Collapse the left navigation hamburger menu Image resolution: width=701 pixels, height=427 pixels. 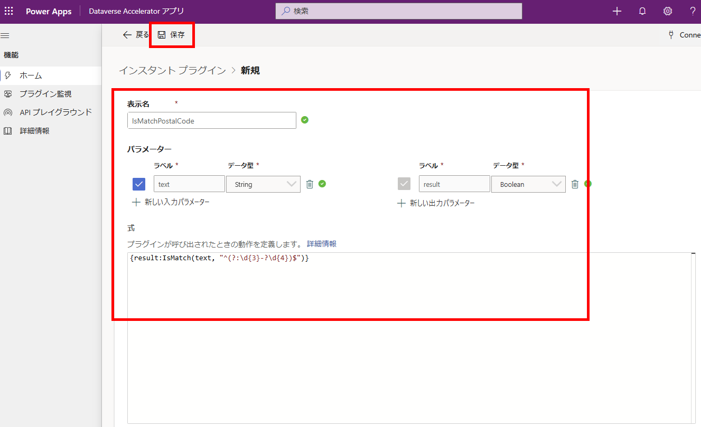pyautogui.click(x=5, y=35)
